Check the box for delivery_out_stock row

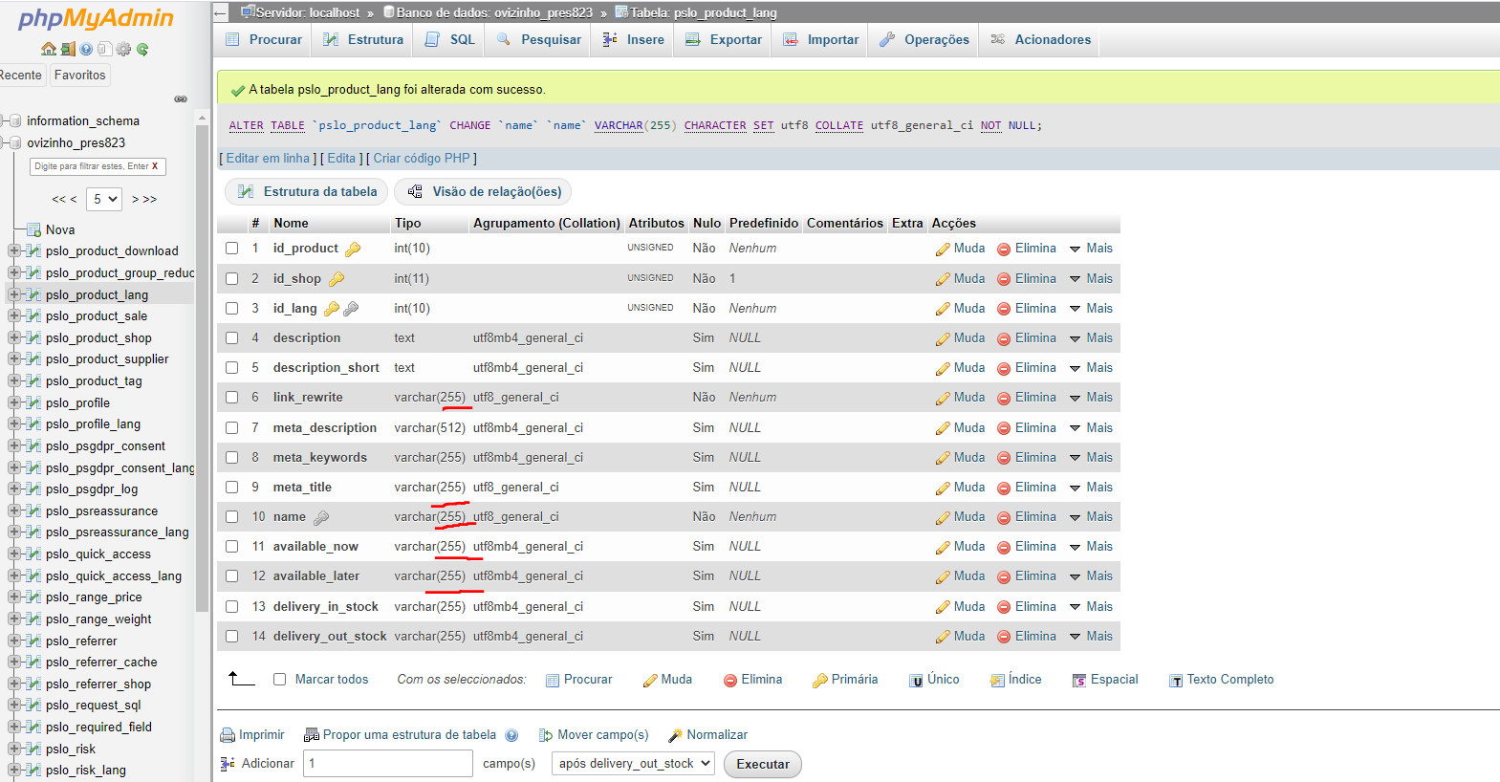(x=231, y=636)
